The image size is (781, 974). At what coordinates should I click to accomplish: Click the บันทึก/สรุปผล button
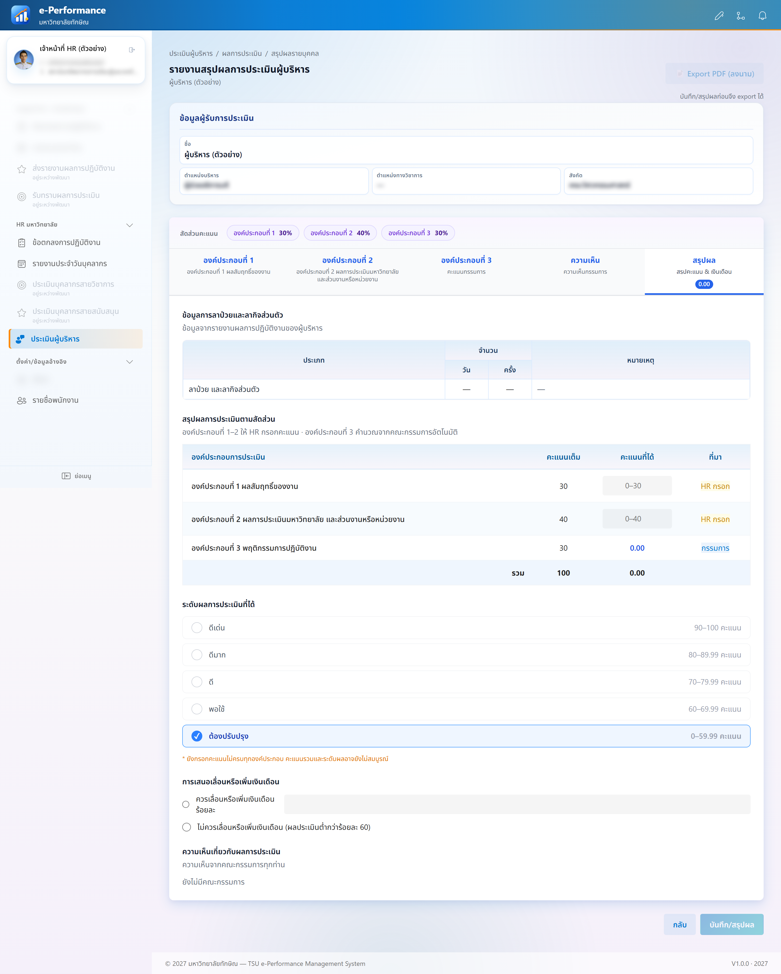731,924
